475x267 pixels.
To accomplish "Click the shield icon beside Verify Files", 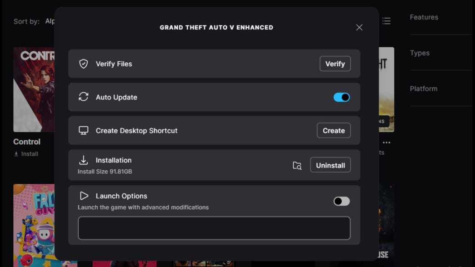I will click(x=83, y=64).
